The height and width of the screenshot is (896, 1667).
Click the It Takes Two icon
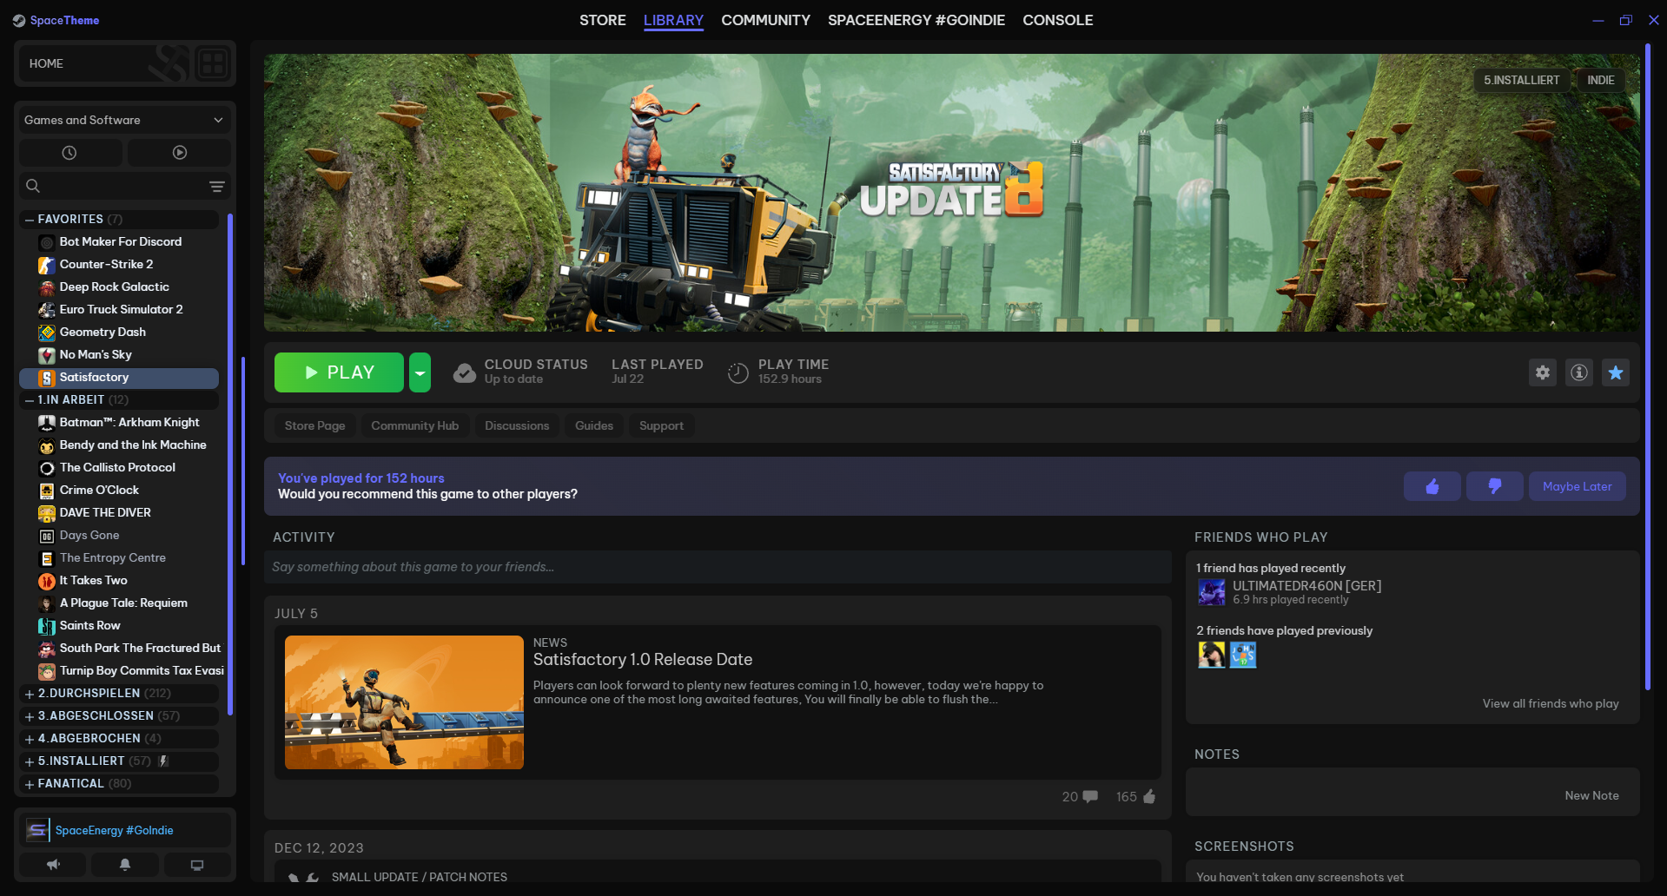(47, 581)
